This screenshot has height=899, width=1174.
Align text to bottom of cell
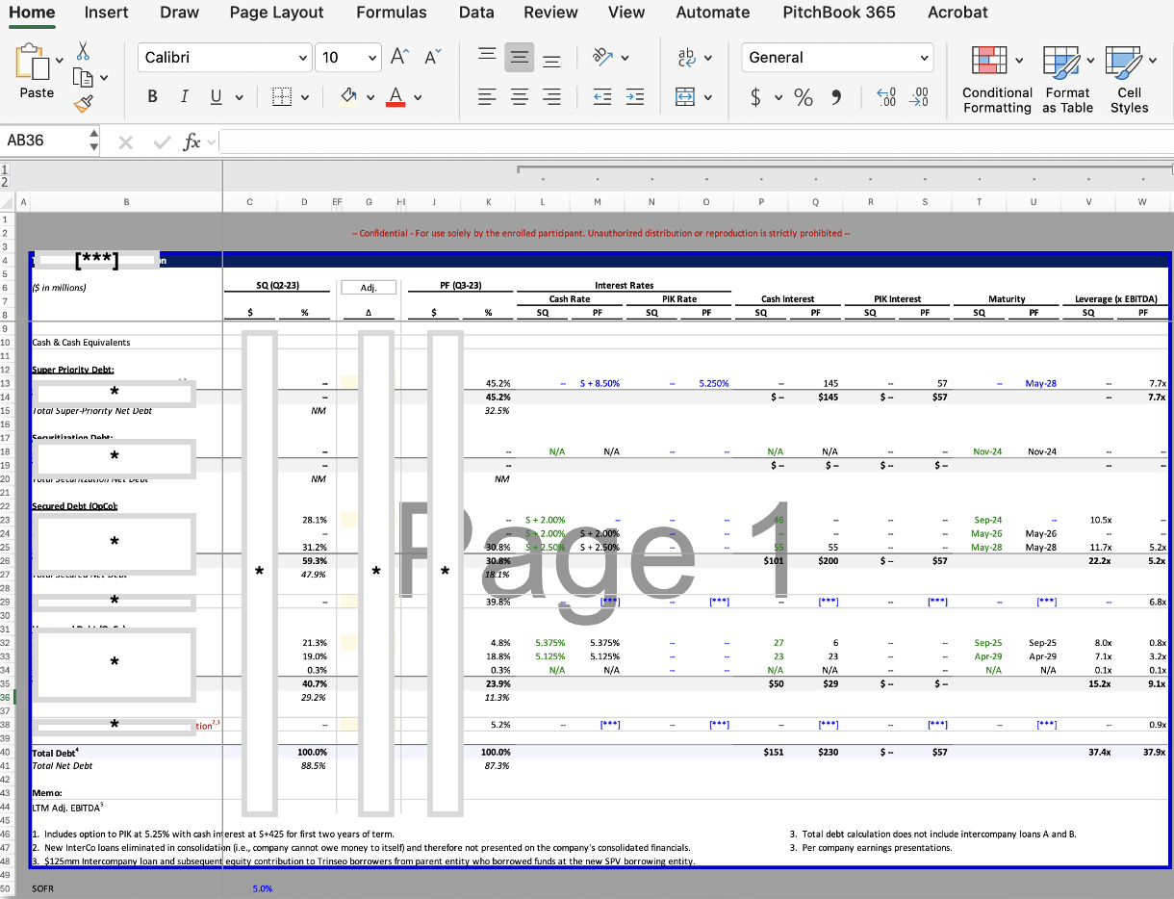(551, 60)
